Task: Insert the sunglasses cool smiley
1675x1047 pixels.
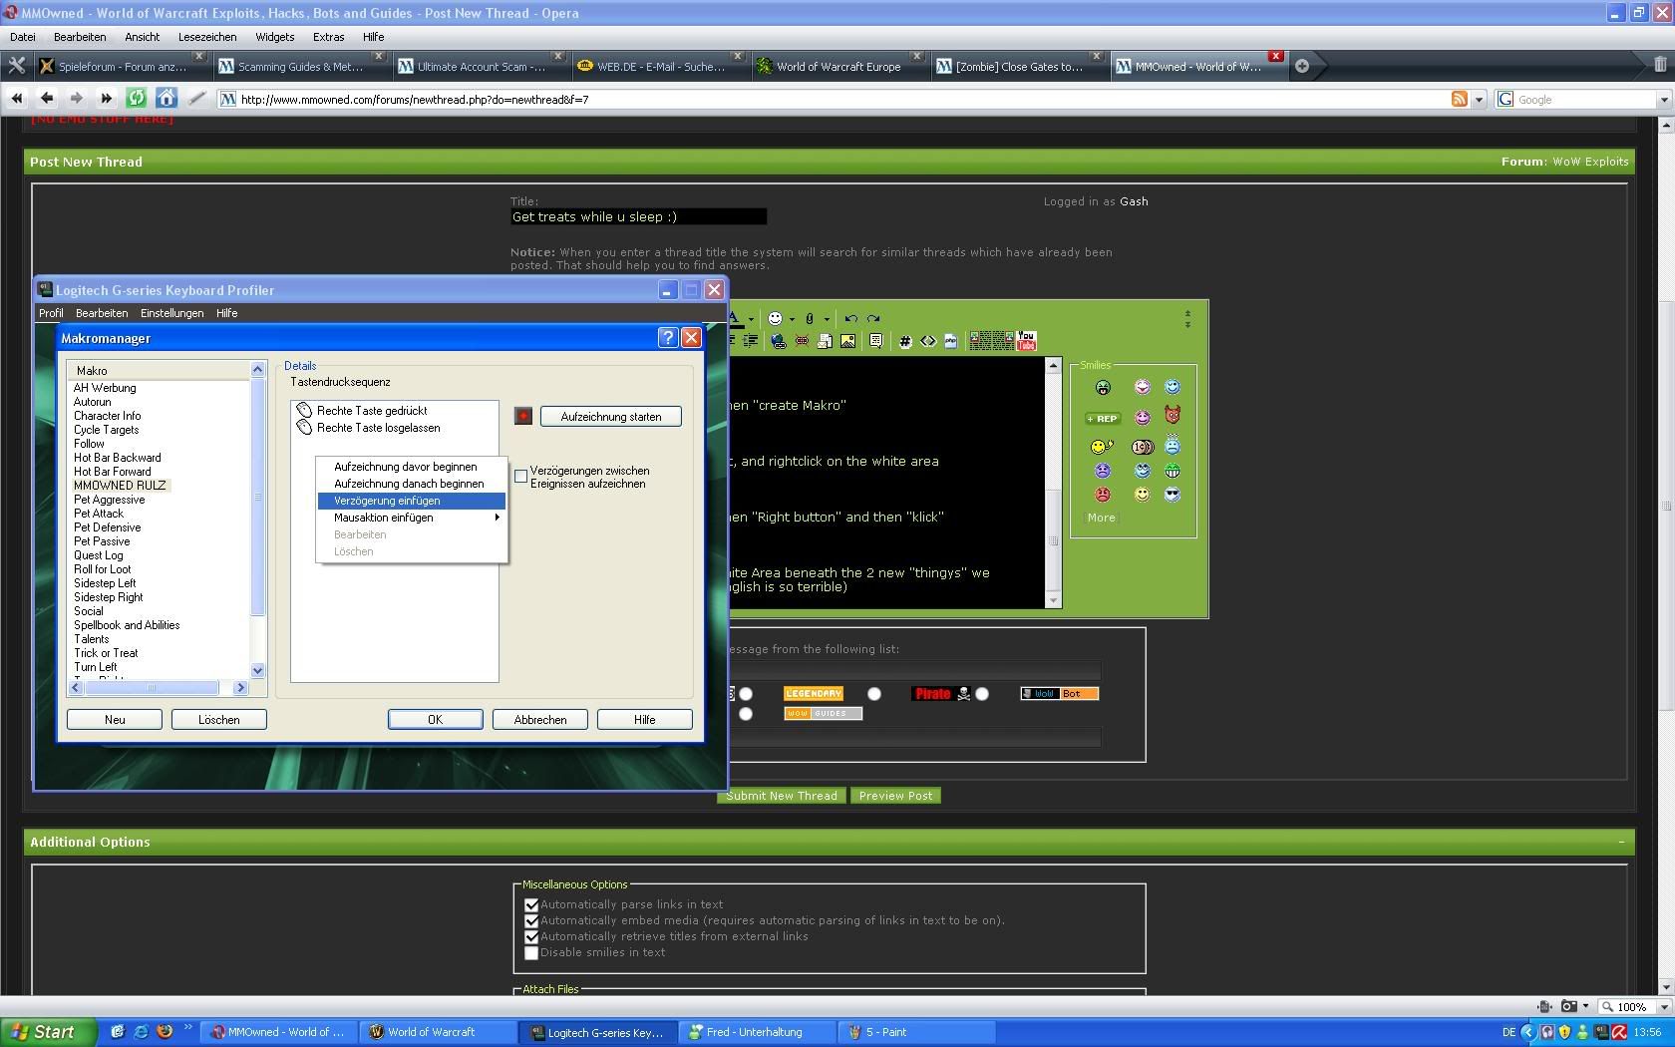Action: (x=1172, y=495)
